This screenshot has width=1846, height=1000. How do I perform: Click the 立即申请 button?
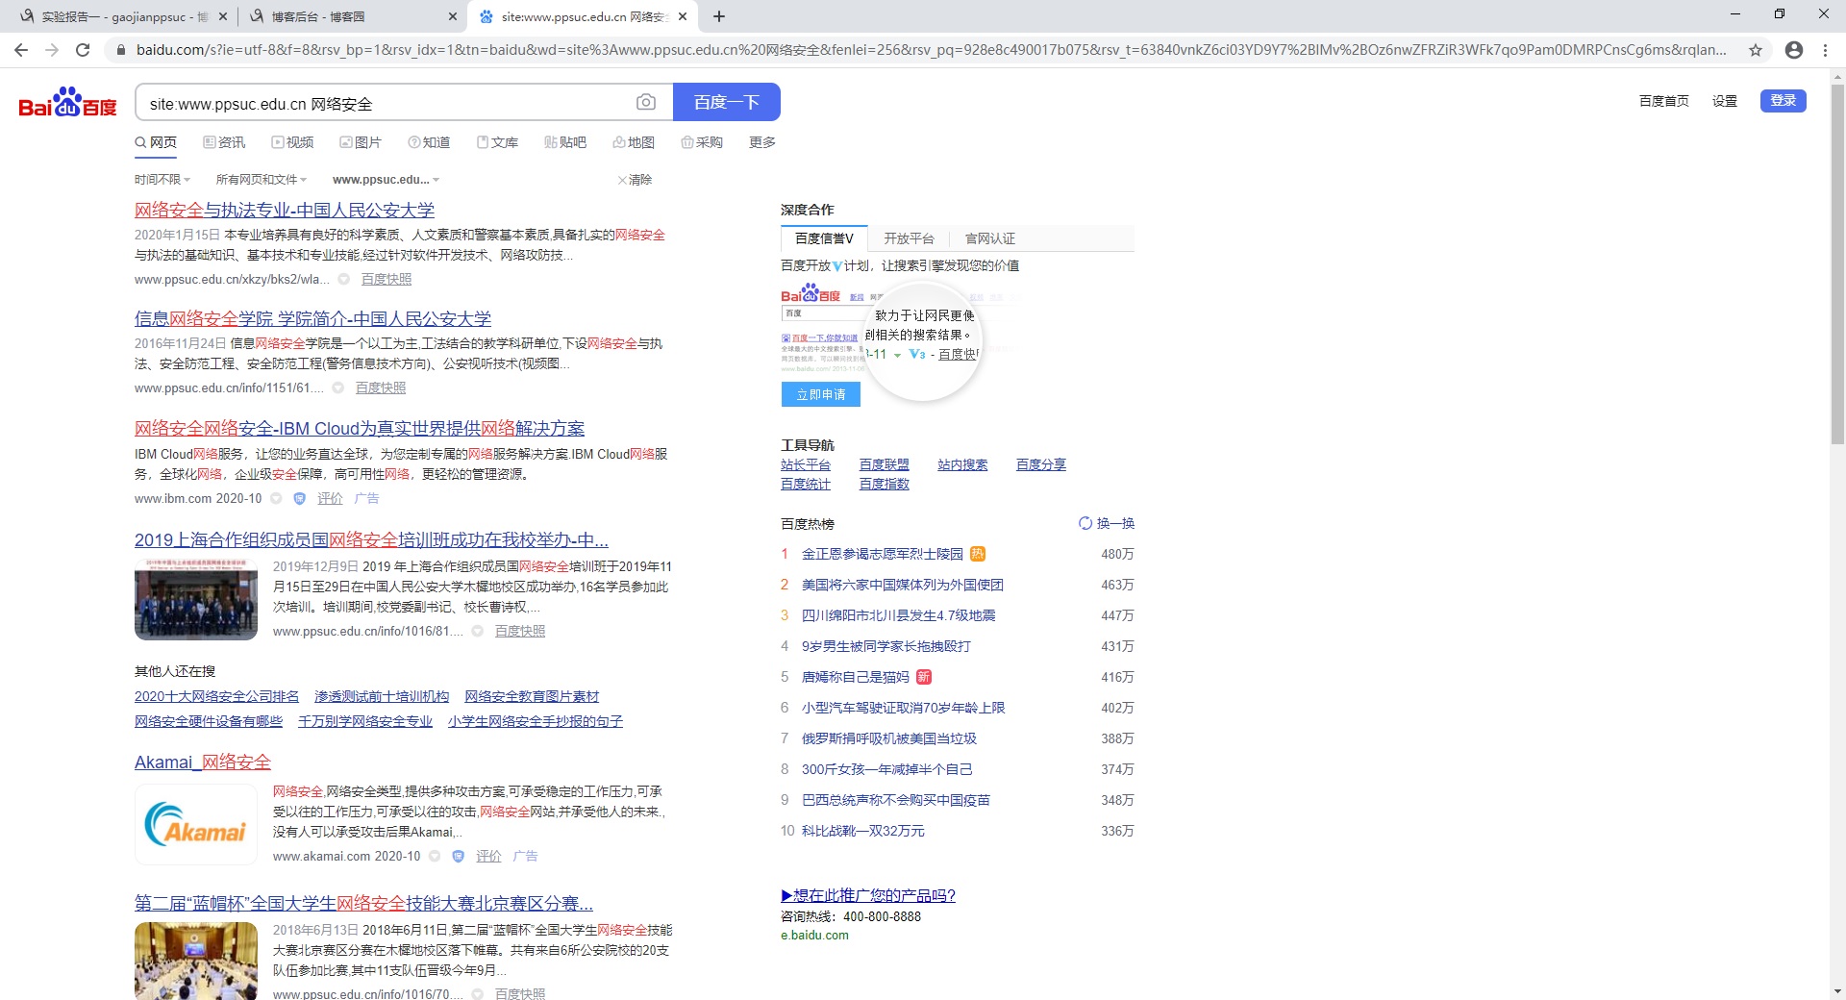pos(821,394)
